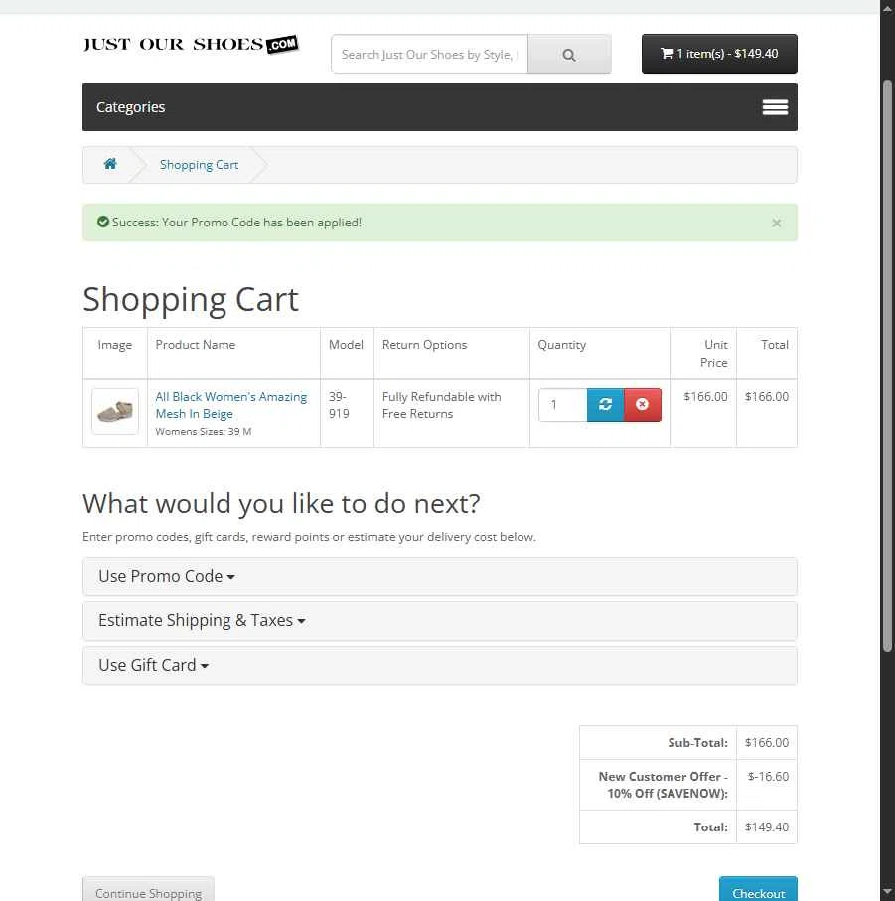Click the blue update quantity refresh icon
The width and height of the screenshot is (895, 901).
606,405
